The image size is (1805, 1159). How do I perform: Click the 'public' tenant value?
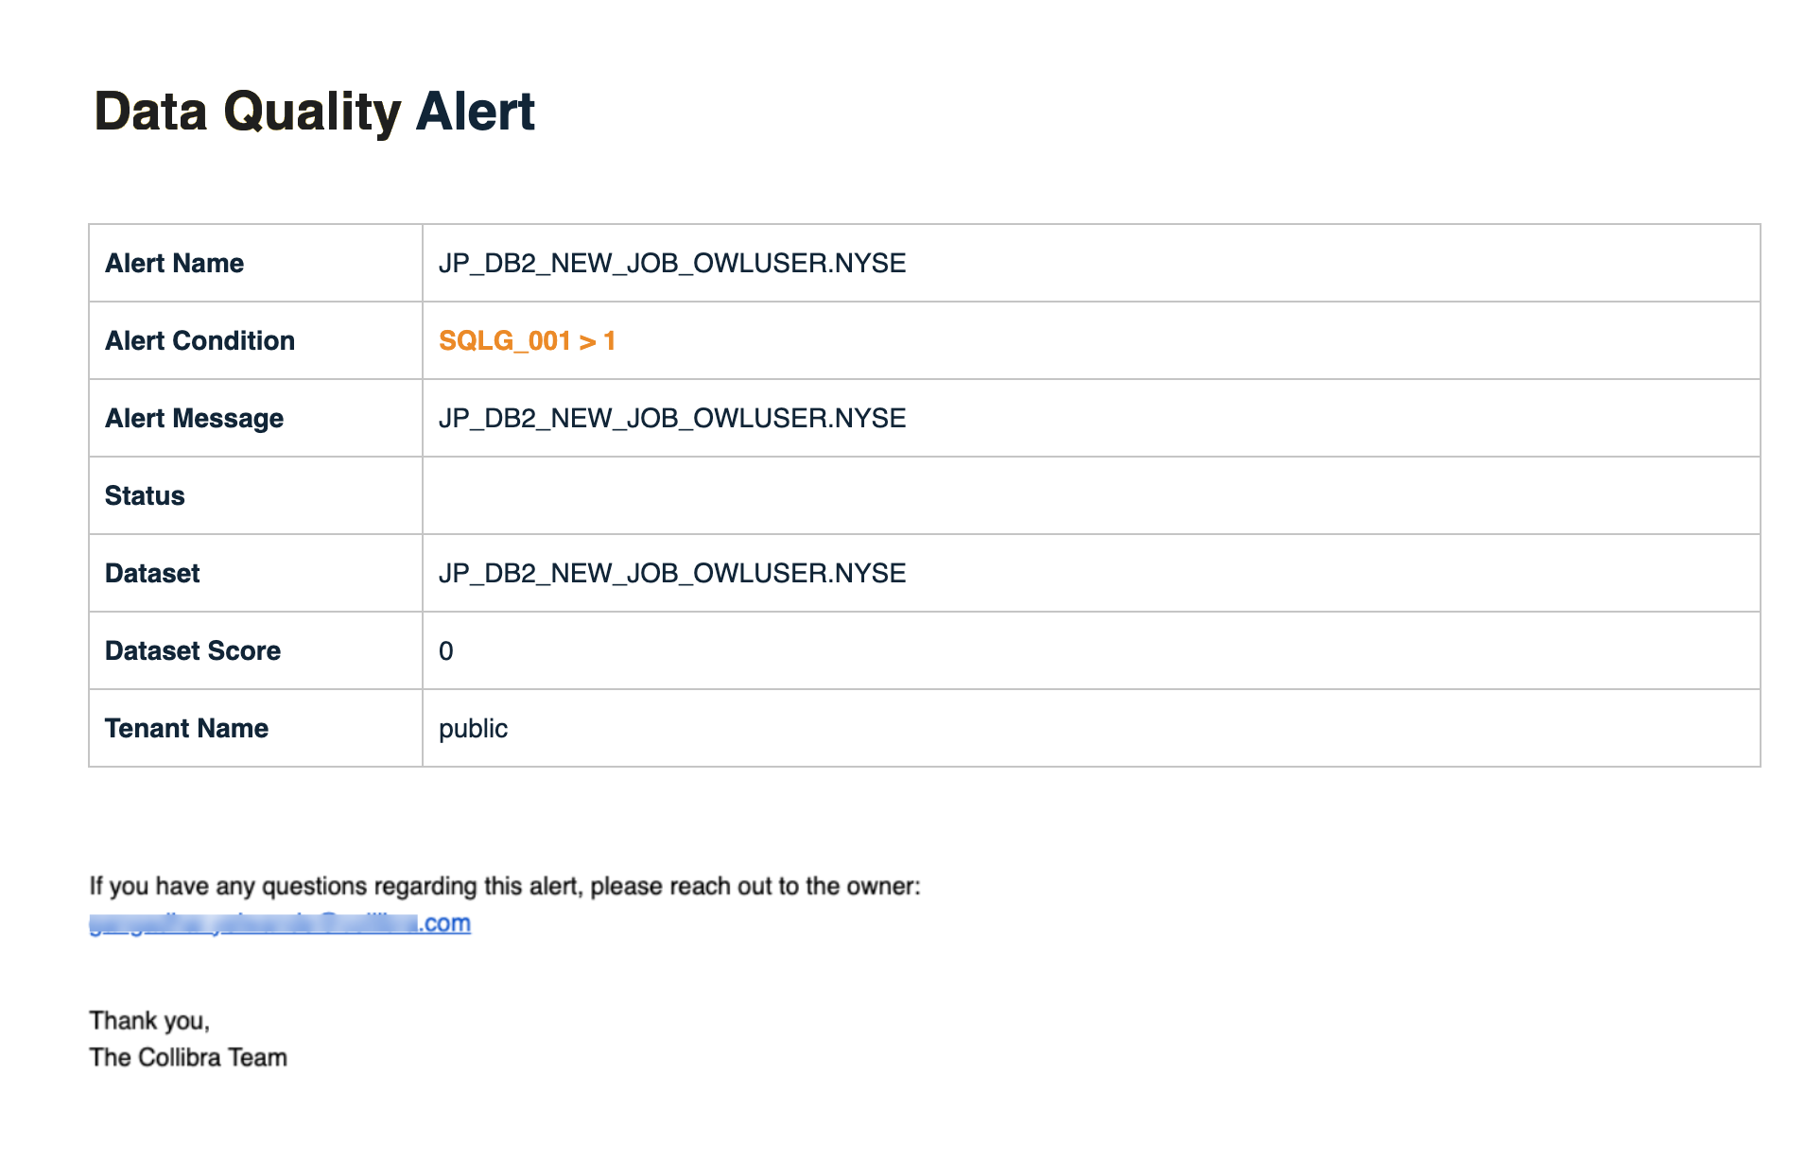(473, 728)
